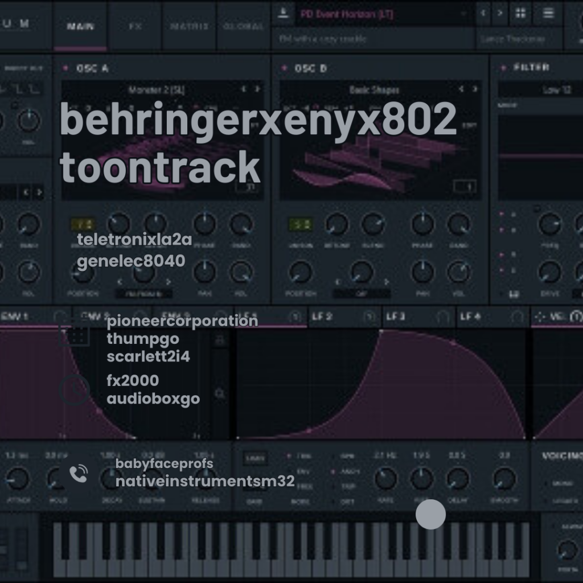583x583 pixels.
Task: Select the LF 3 modulator tab
Action: 418,317
